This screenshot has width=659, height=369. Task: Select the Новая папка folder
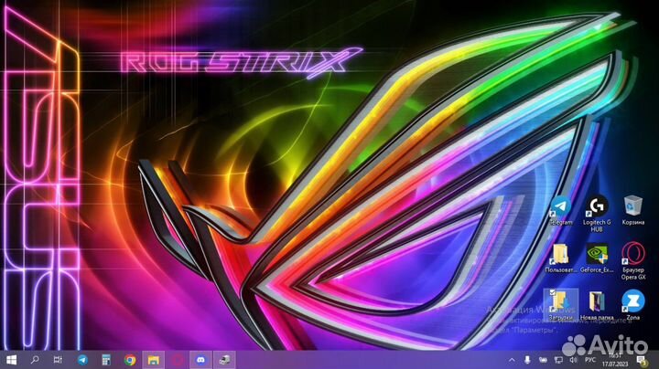click(x=597, y=306)
